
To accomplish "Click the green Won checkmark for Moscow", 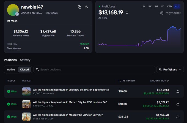I will 9,117.
